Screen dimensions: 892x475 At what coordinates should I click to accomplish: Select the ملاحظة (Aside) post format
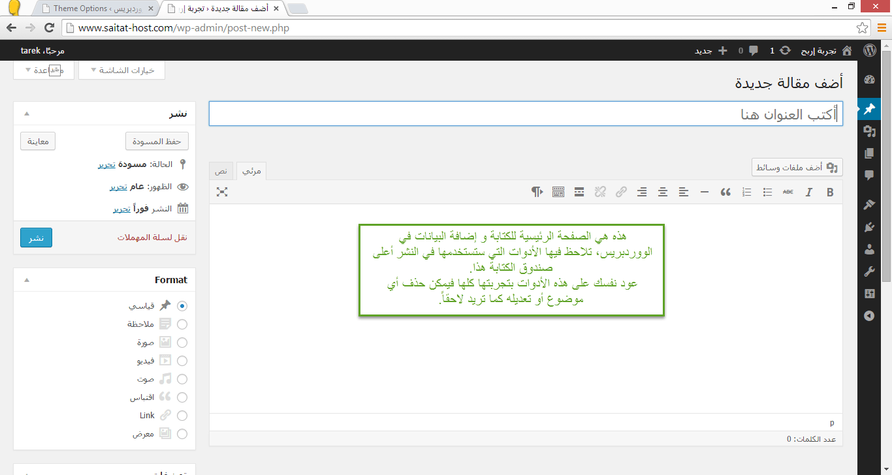[182, 324]
